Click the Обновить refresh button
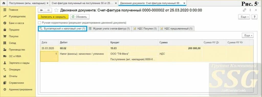The image size is (262, 97). click(80, 17)
